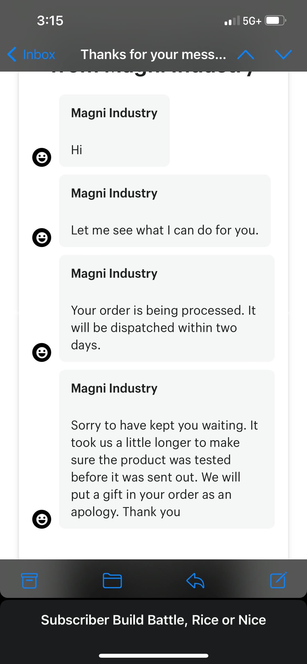Tap the home indicator bar

[153, 656]
